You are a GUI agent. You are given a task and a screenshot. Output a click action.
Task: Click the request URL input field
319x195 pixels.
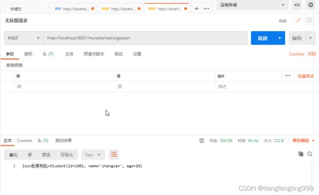pos(145,38)
